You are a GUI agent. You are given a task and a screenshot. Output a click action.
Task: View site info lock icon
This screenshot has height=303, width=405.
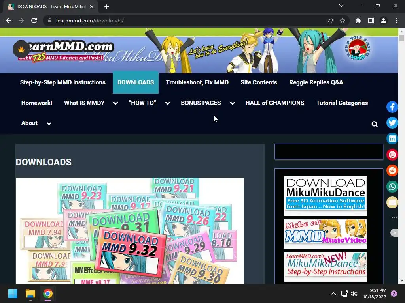pyautogui.click(x=50, y=21)
